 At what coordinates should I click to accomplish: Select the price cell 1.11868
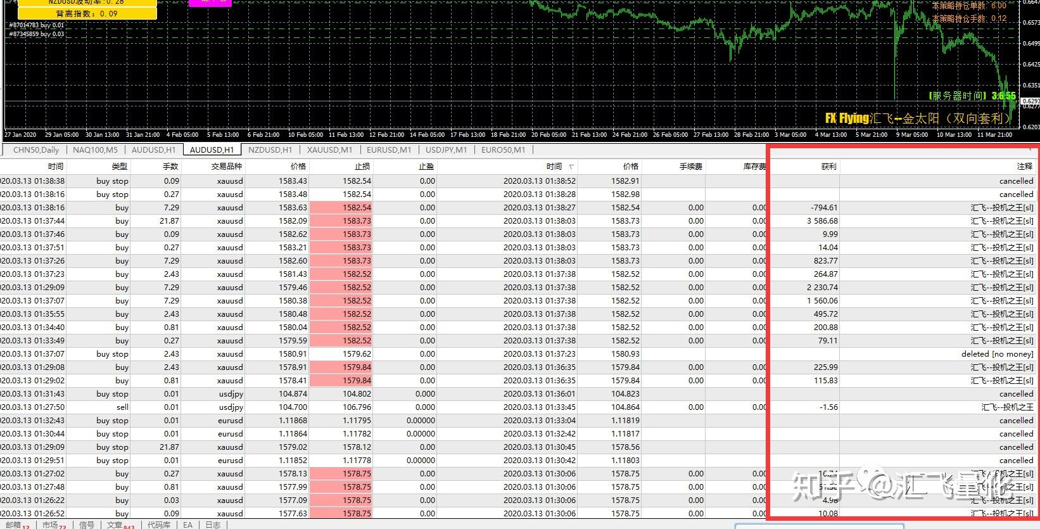pyautogui.click(x=293, y=421)
